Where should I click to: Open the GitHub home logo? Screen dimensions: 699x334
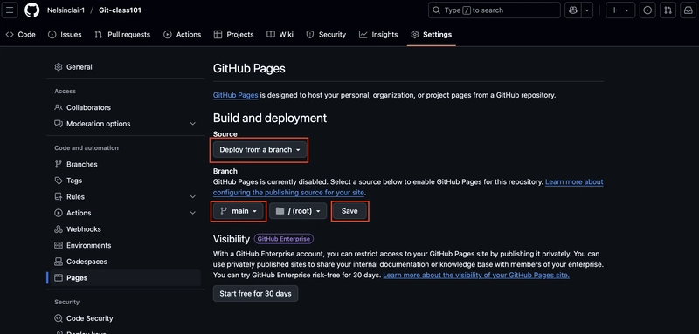click(32, 10)
